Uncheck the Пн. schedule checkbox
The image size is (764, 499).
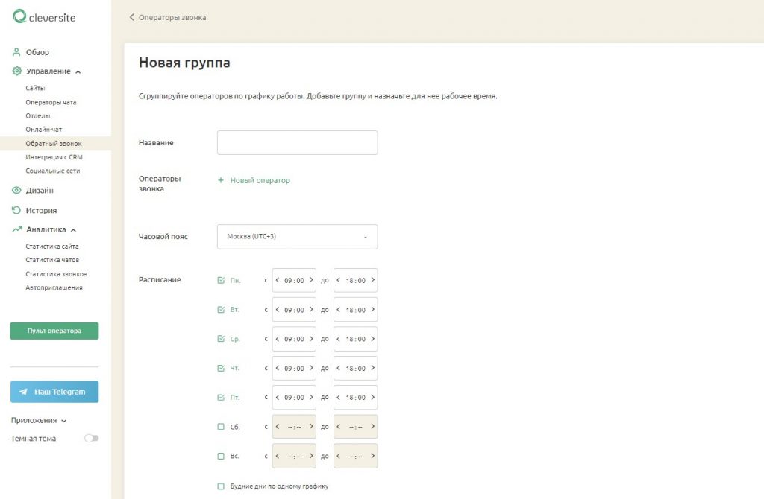[x=221, y=280]
